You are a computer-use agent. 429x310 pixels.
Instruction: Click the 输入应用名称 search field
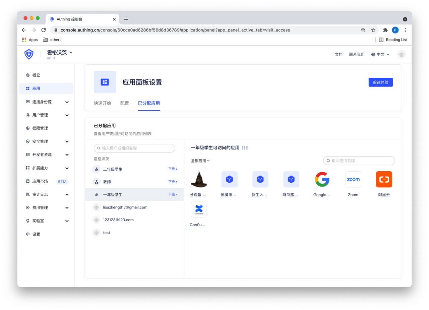361,161
